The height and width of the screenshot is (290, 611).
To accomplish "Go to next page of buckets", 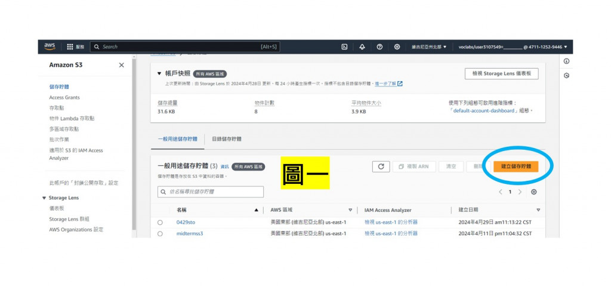I will click(520, 192).
